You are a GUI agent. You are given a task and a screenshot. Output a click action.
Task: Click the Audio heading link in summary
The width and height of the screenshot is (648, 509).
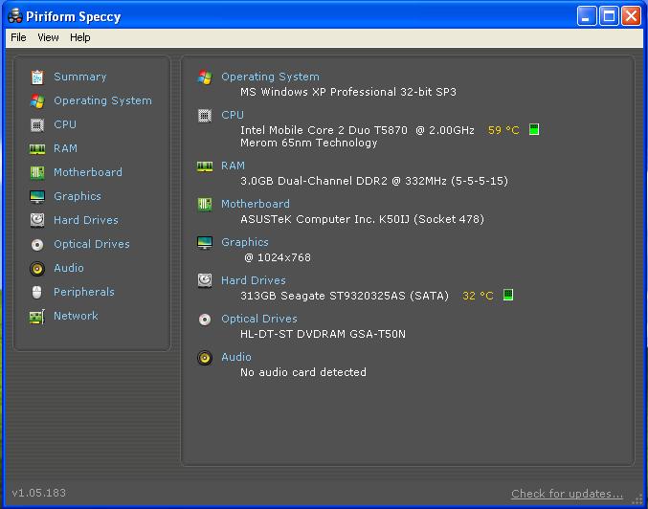coord(236,357)
